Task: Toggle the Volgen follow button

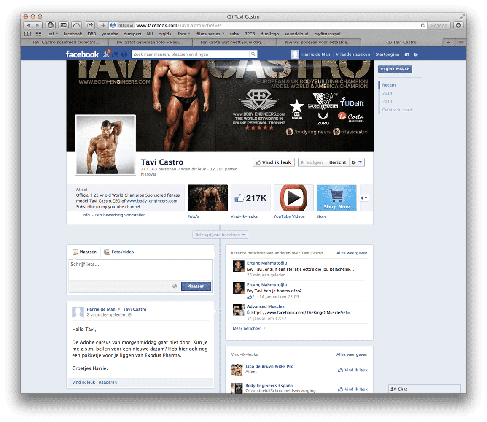Action: pos(312,162)
